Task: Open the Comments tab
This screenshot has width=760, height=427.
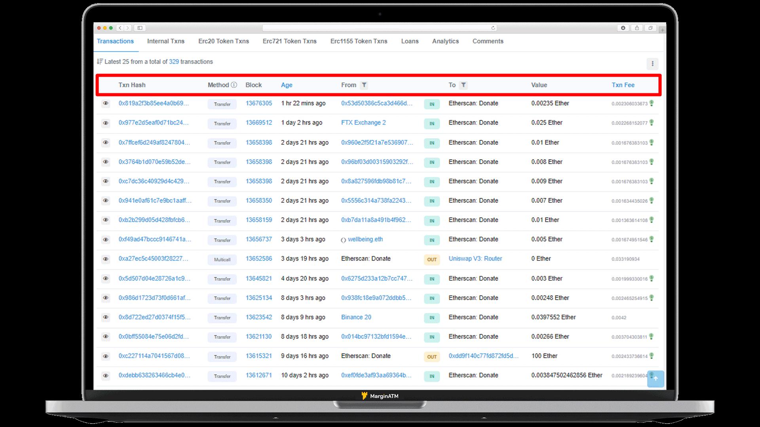Action: pos(488,41)
